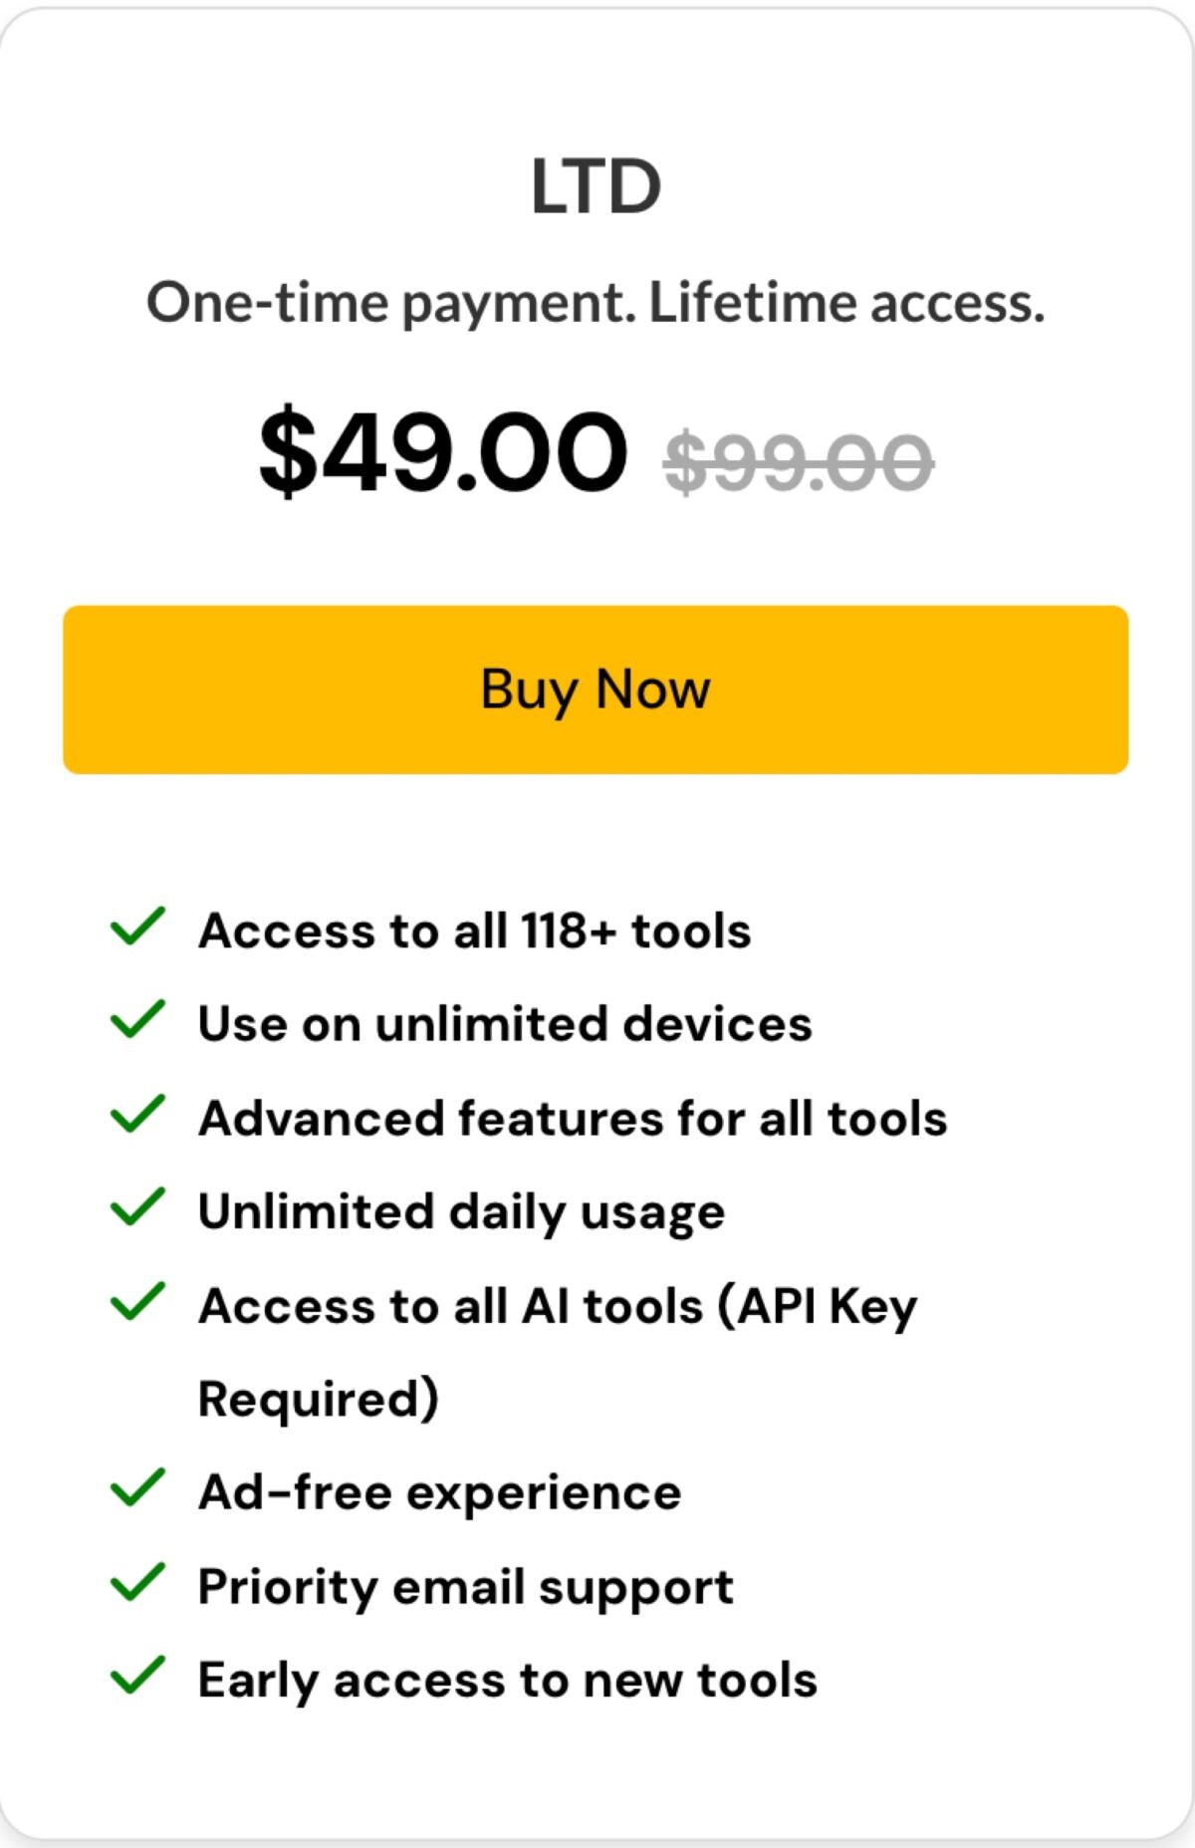Click the Use on unlimited devices text

[505, 1024]
